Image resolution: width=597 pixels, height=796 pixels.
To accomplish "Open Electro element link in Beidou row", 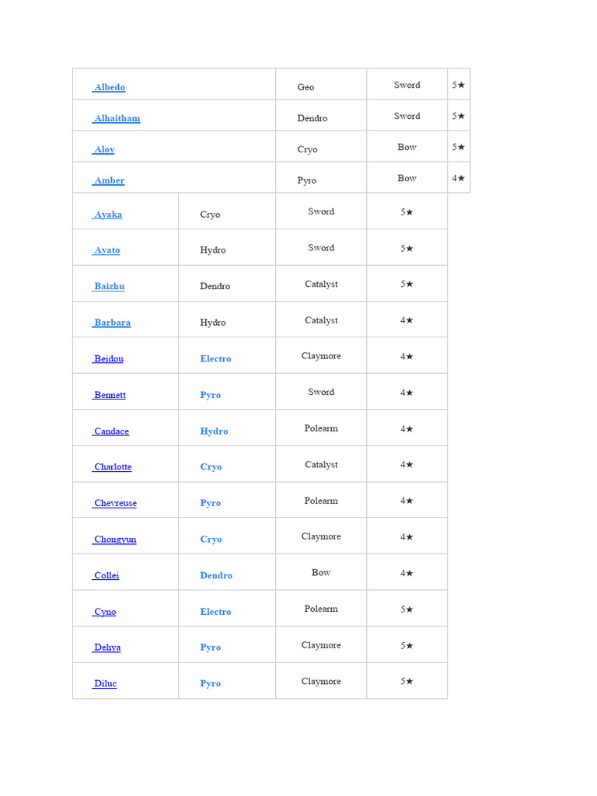I will point(215,359).
